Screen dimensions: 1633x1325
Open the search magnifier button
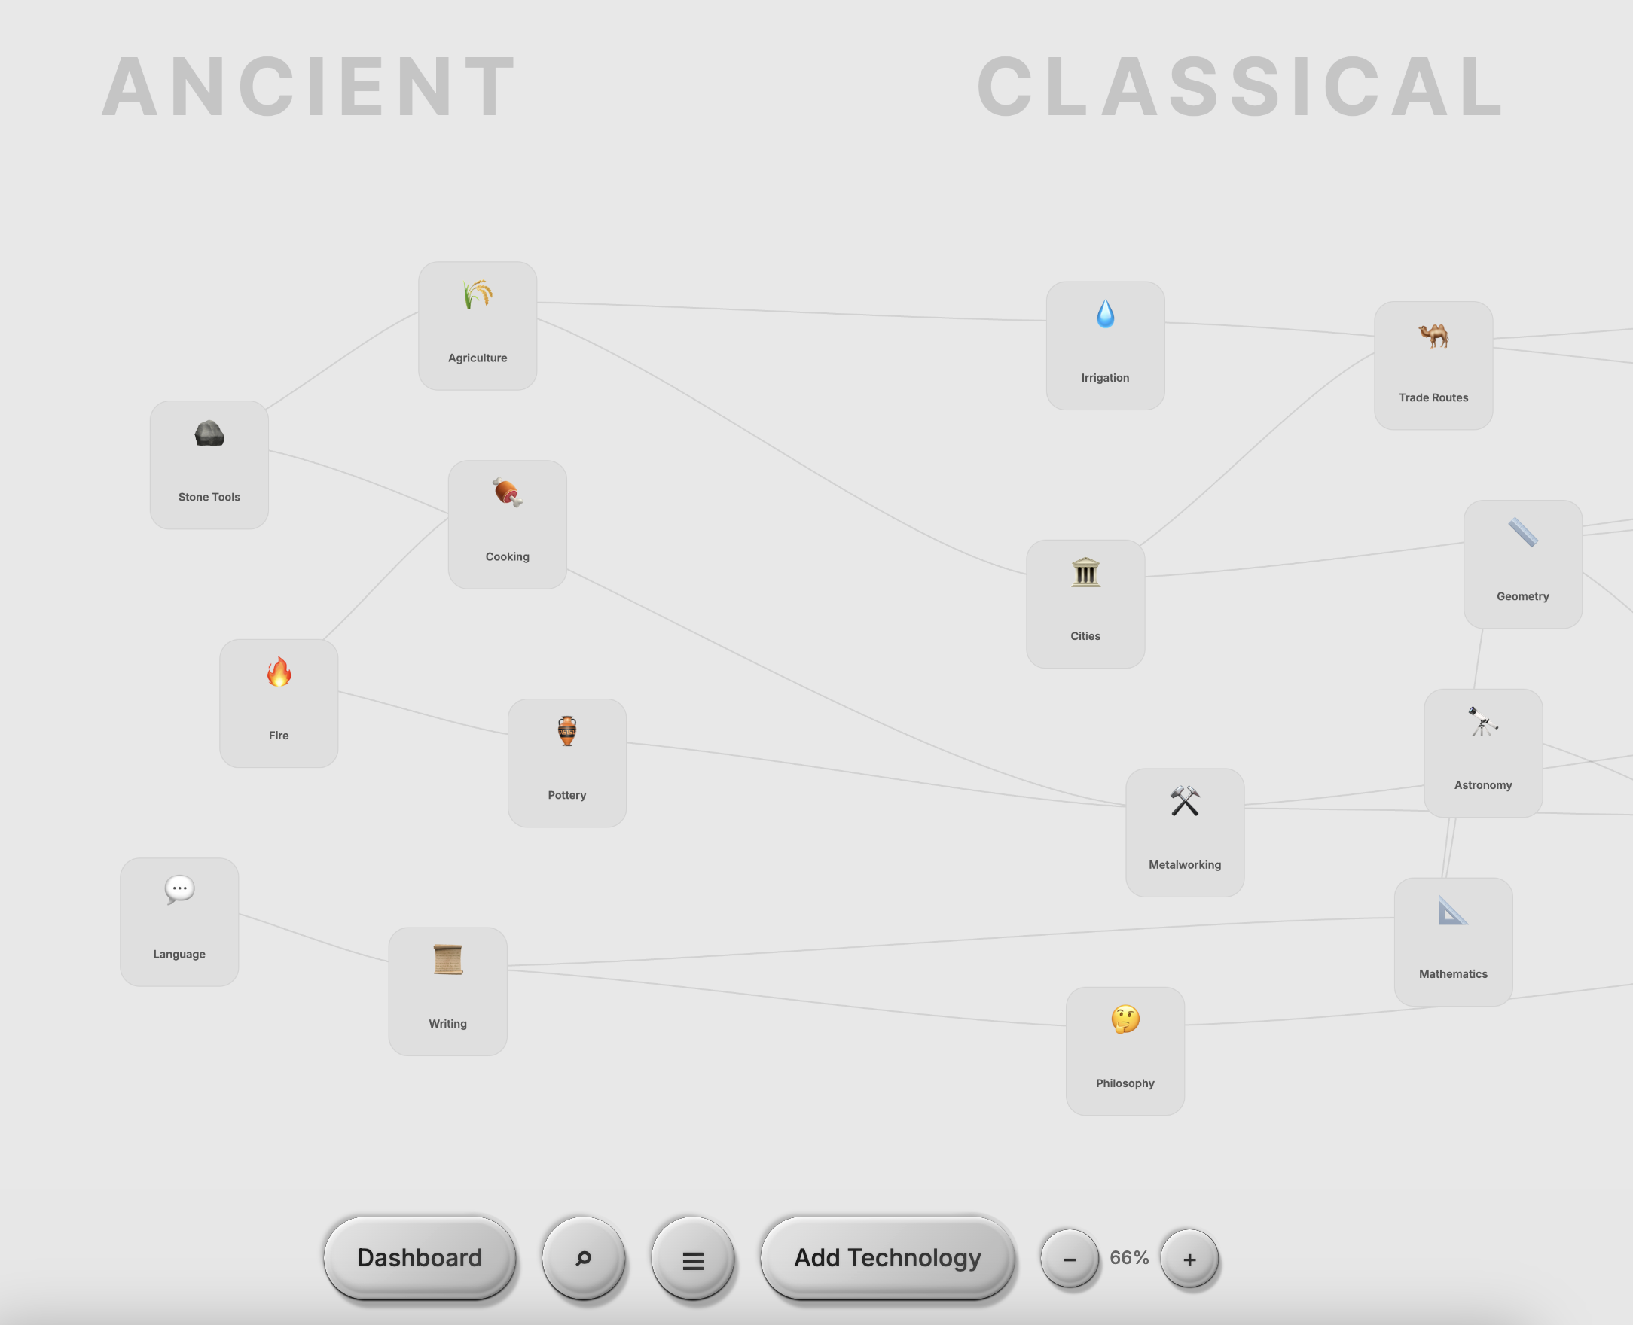(x=583, y=1258)
